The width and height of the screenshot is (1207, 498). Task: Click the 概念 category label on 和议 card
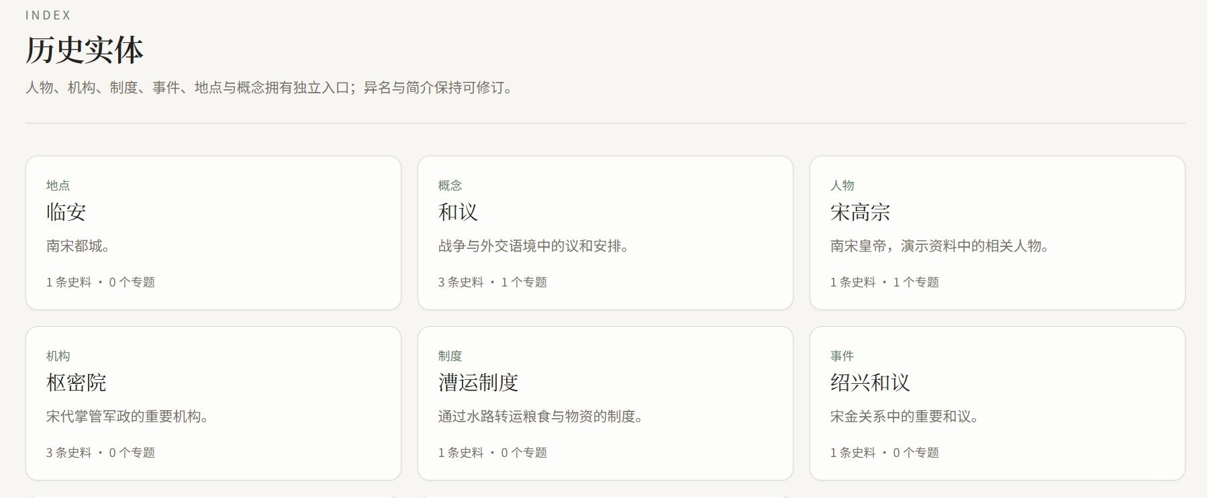click(450, 185)
